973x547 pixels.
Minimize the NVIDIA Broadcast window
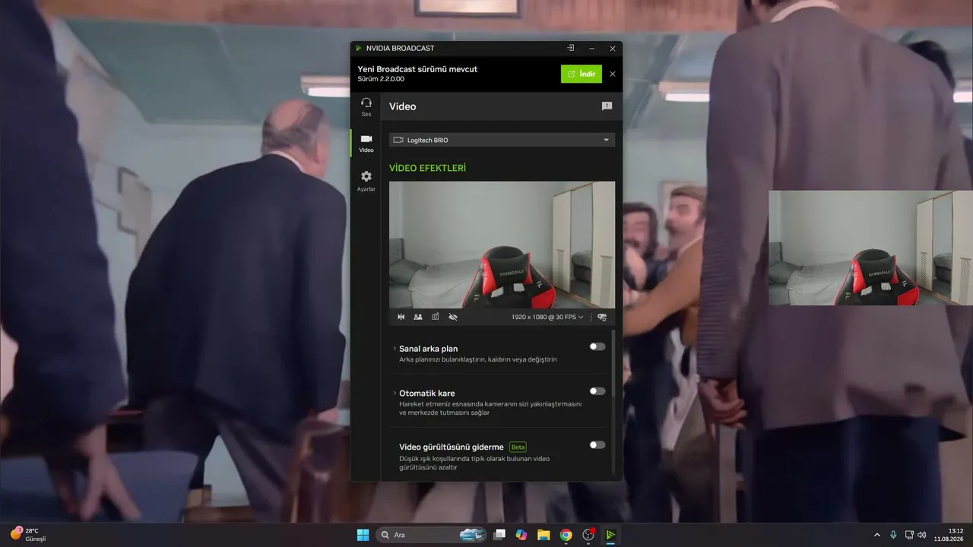592,49
